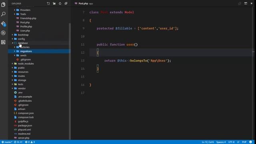The image size is (256, 144).
Task: Click the Model class name on line 7
Action: point(129,12)
